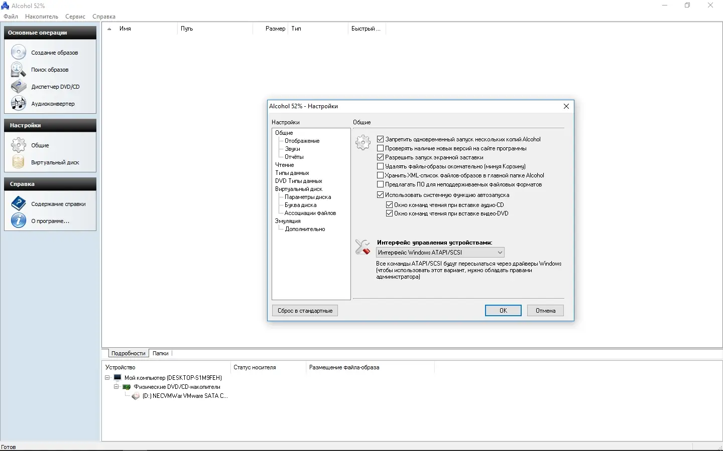This screenshot has height=451, width=723.
Task: Click the Виртуальный диск stack icon
Action: 19,162
